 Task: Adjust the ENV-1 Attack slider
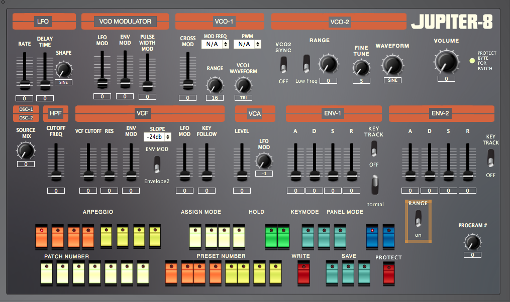[295, 176]
